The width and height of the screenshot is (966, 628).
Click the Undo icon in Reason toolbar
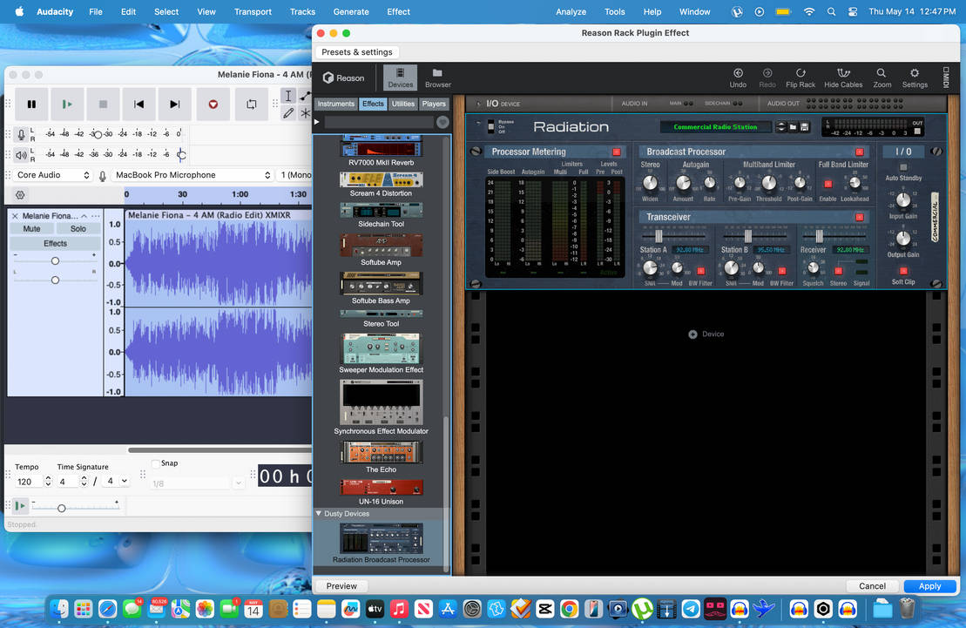point(738,78)
